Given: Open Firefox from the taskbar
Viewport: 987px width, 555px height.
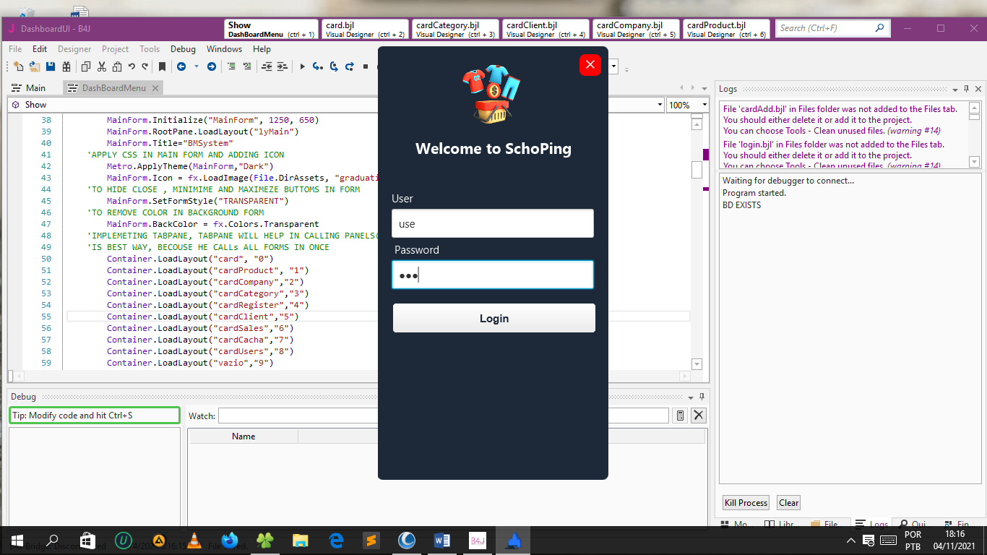Looking at the screenshot, I should coord(230,541).
